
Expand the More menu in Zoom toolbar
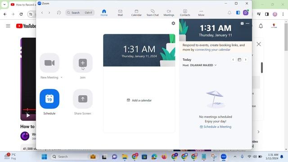click(x=201, y=13)
